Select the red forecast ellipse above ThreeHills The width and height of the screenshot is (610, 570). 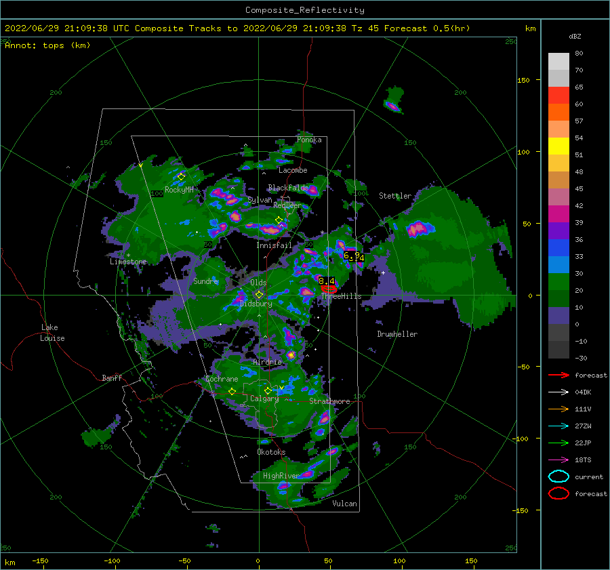[329, 289]
